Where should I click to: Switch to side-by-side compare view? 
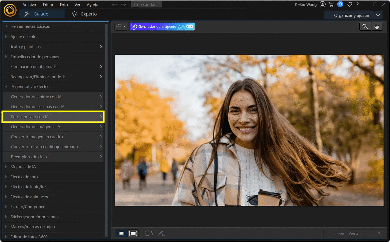click(x=133, y=233)
